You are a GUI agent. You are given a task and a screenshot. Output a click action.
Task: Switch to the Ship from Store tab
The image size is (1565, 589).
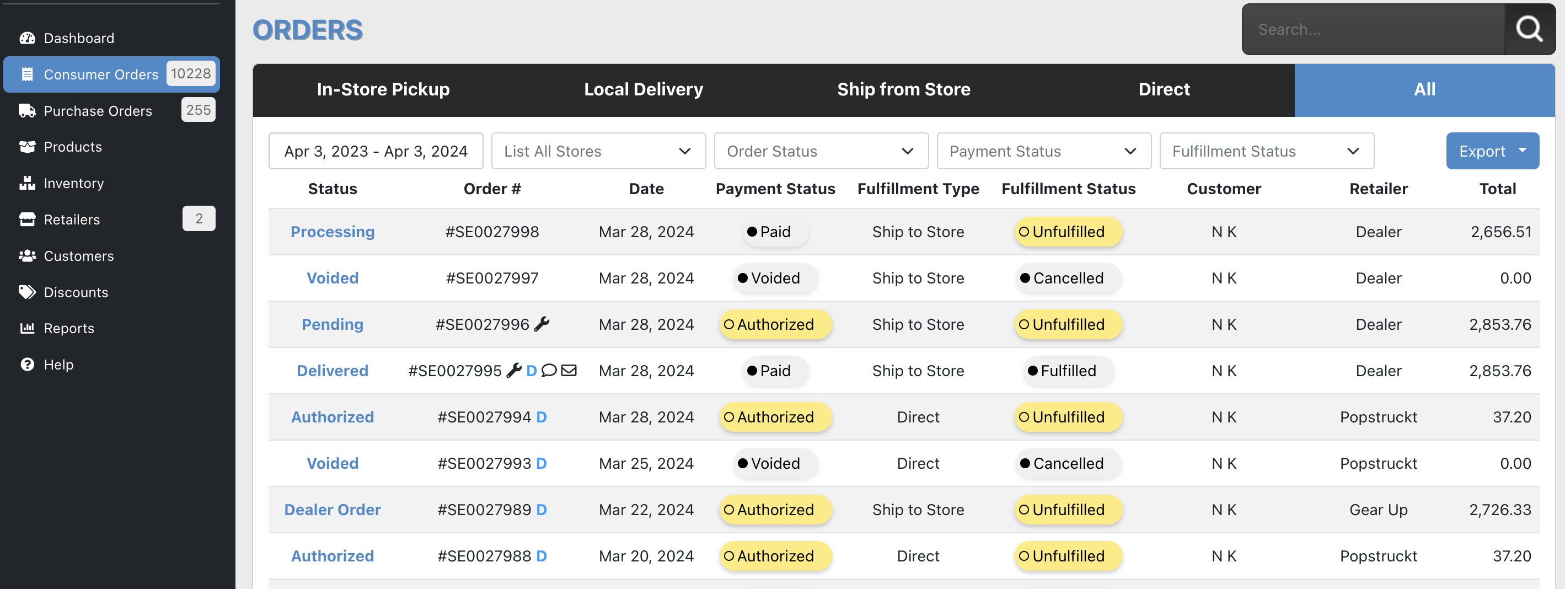click(x=904, y=89)
